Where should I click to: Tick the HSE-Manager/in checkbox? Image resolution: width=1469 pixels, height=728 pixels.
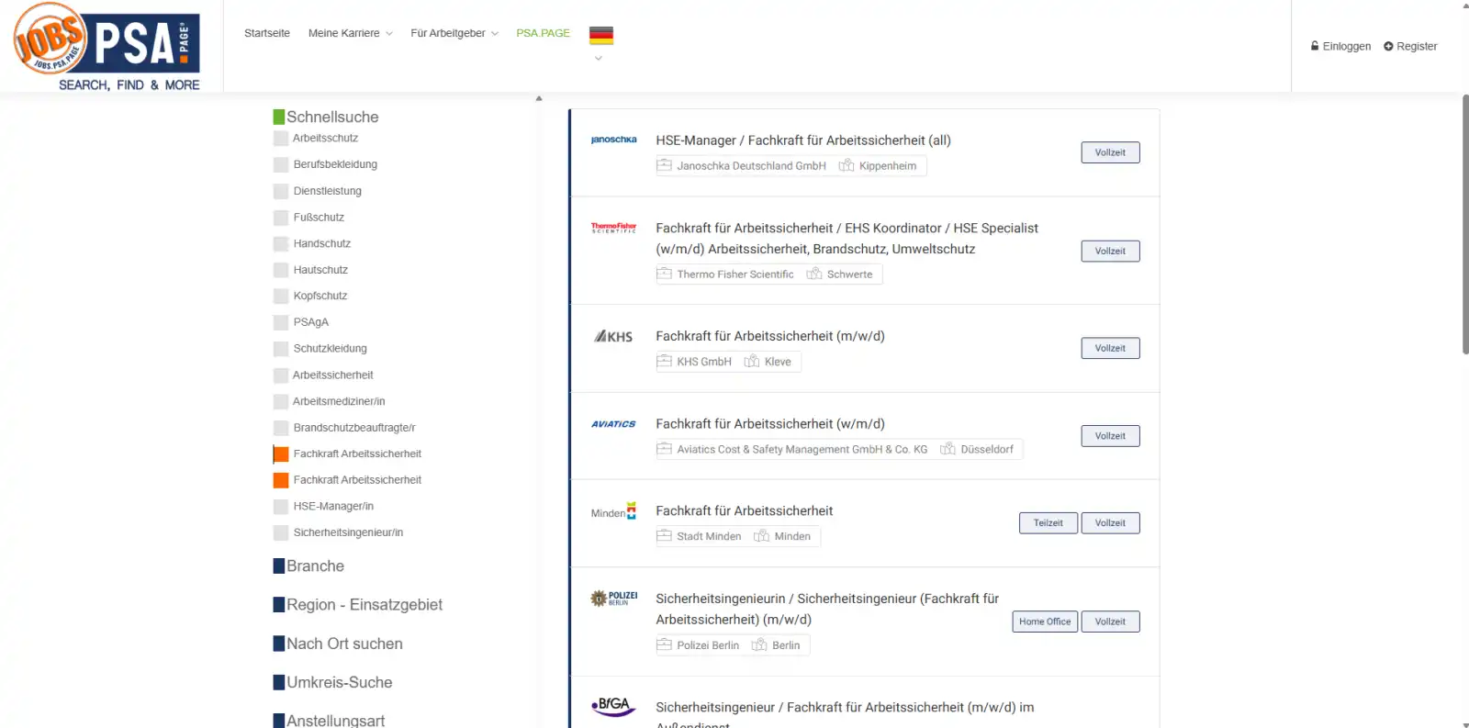tap(281, 507)
